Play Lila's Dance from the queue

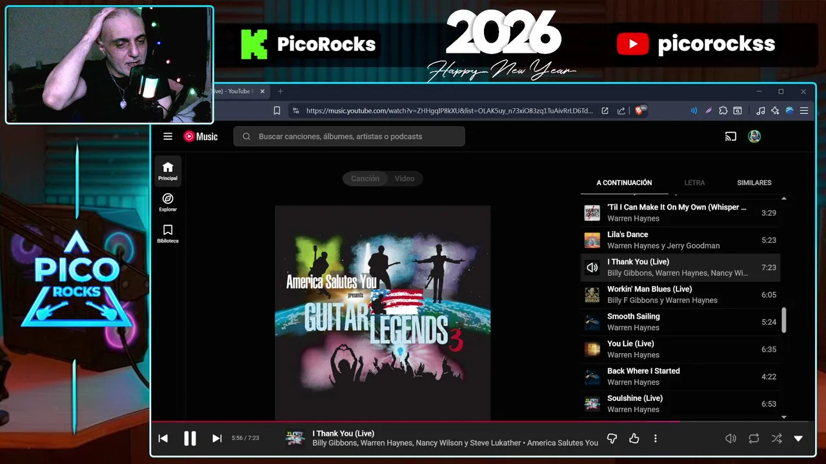(x=680, y=240)
